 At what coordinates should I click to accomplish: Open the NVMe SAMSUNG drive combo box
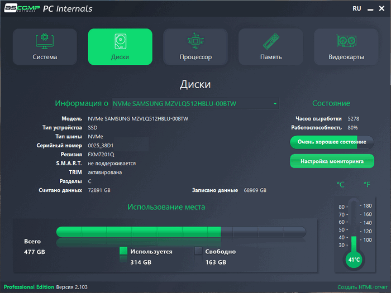coord(195,104)
